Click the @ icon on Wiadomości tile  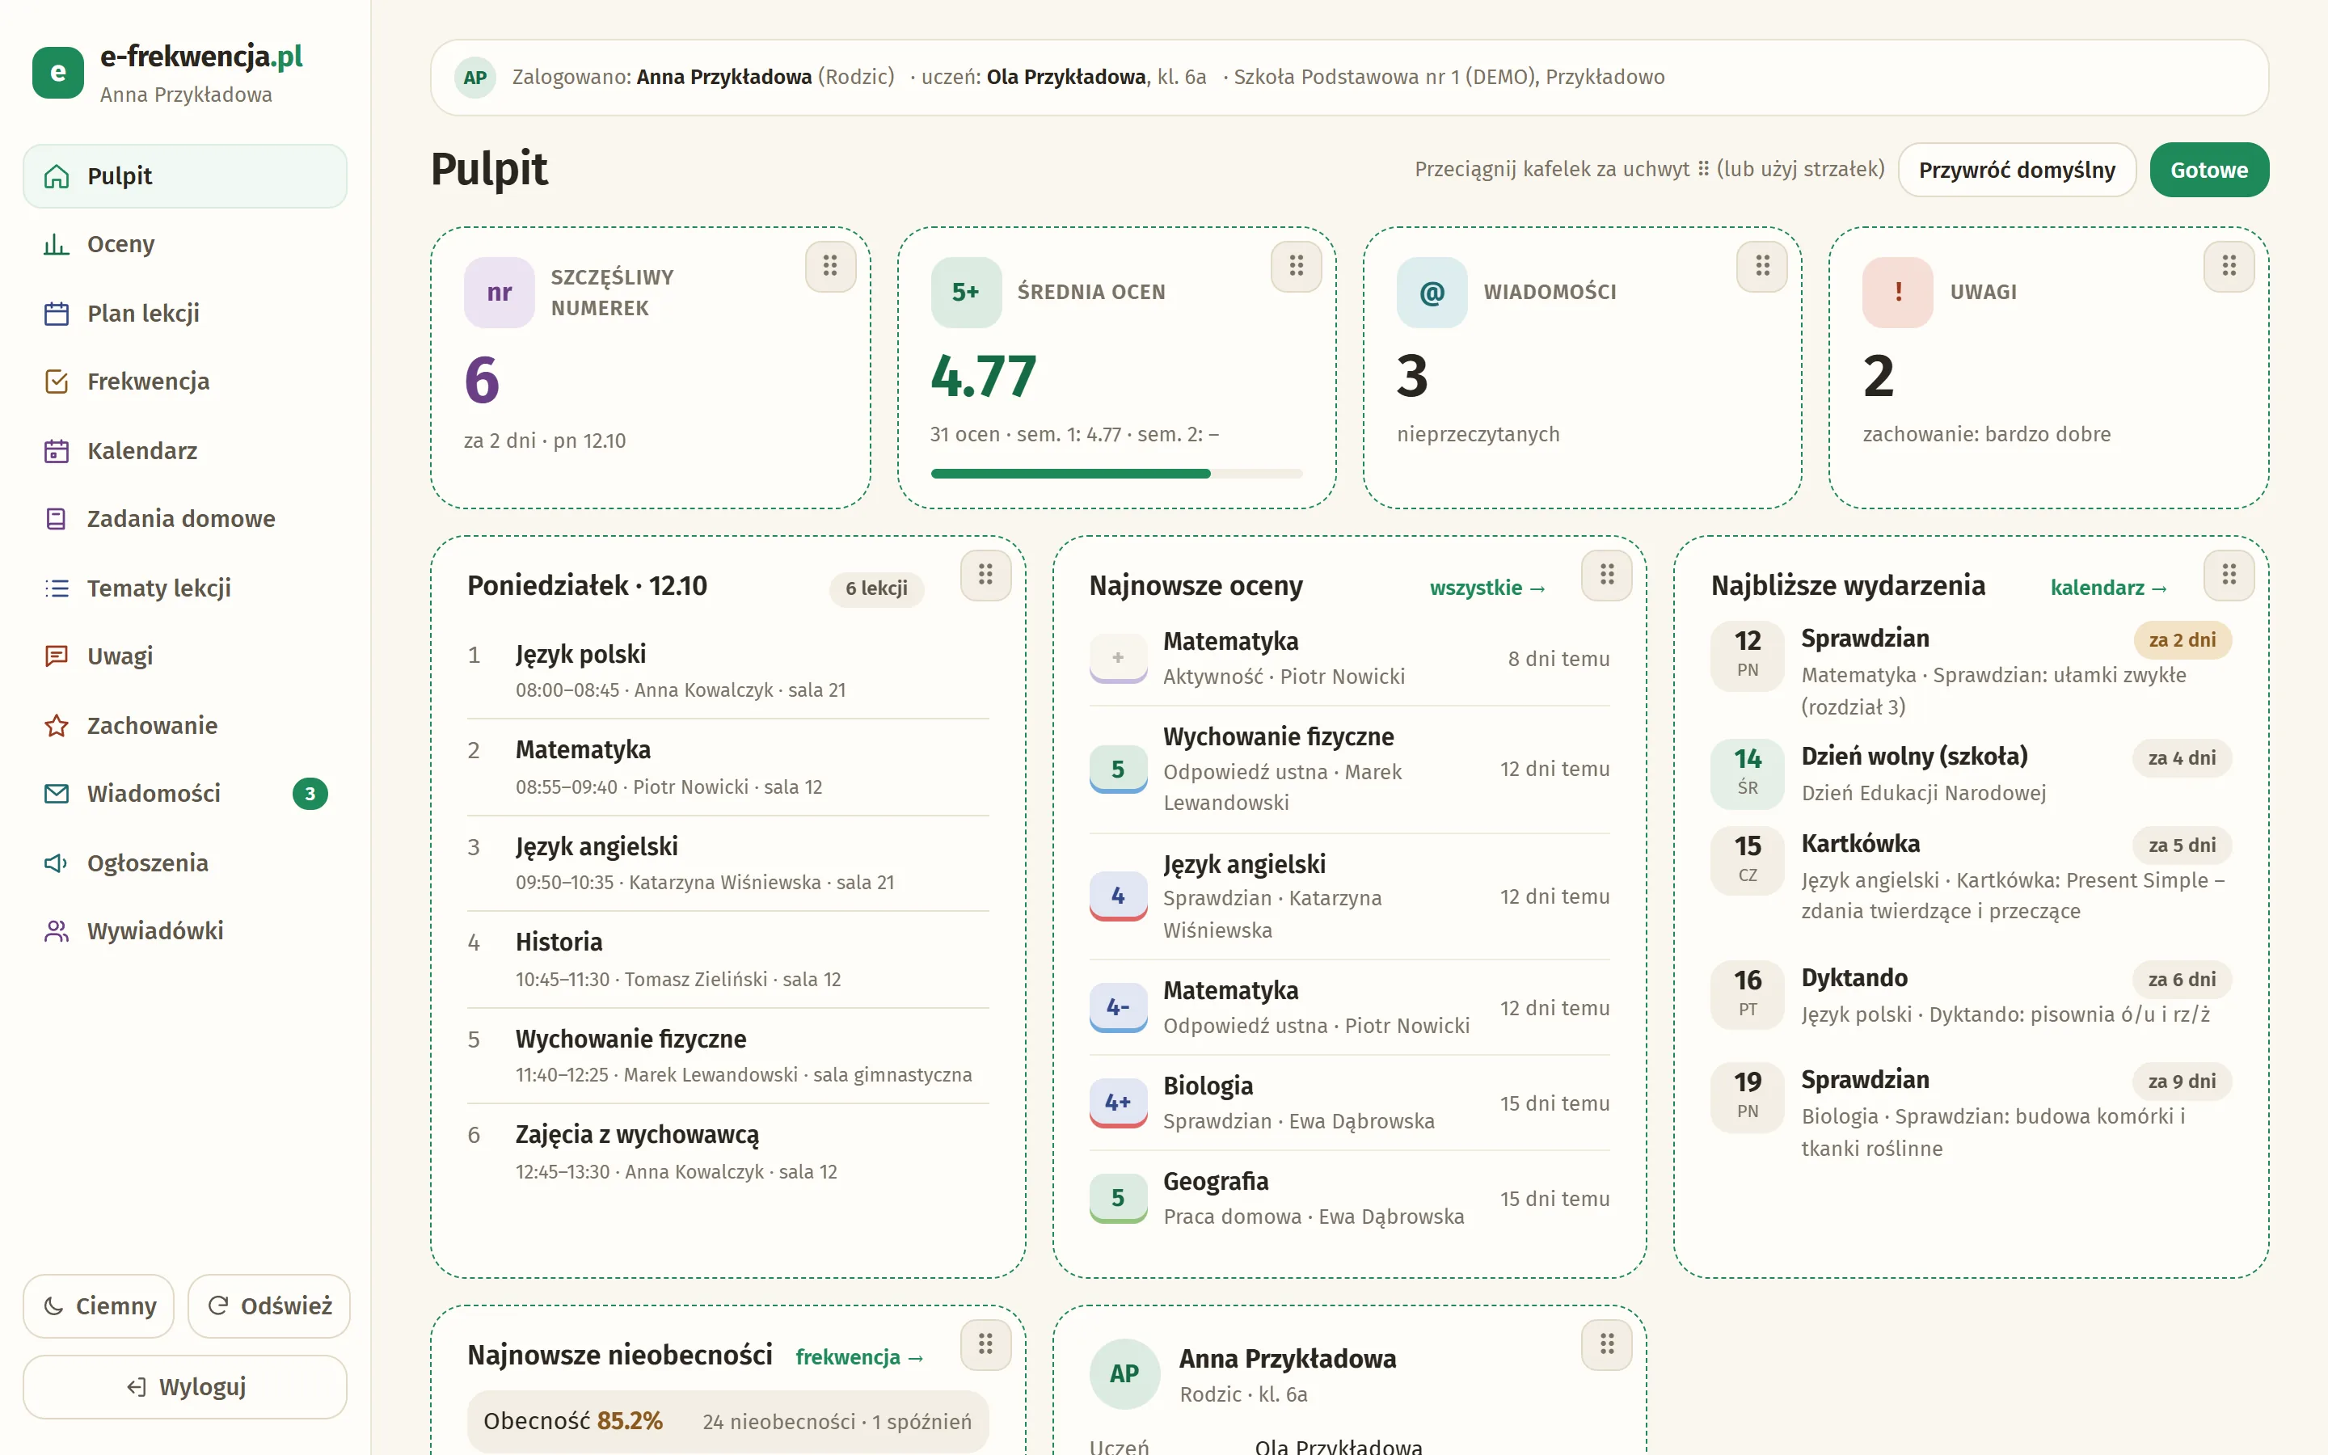1432,293
